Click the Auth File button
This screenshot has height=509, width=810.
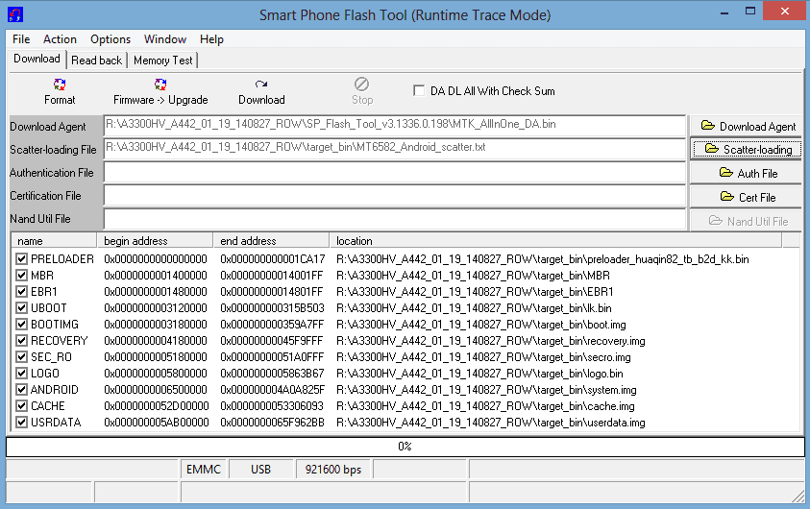tap(748, 174)
